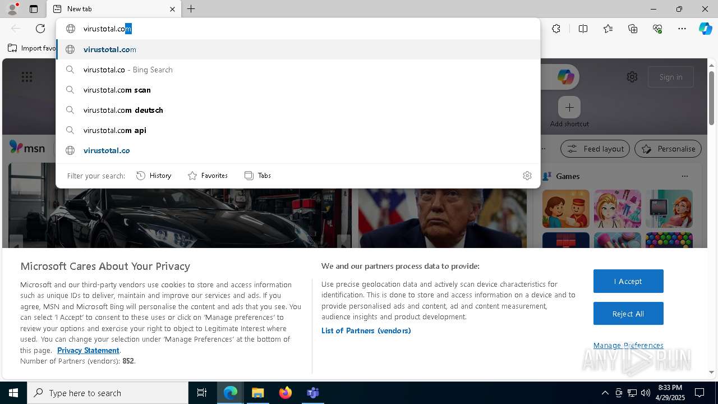
Task: Choose 'virustotal.com scan' suggestion
Action: pyautogui.click(x=298, y=90)
